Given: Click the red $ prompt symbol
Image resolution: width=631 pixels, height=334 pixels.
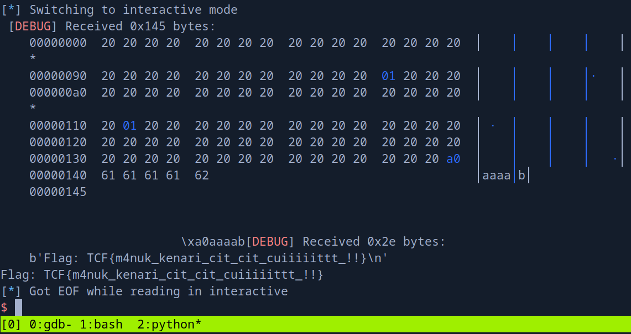Looking at the screenshot, I should pyautogui.click(x=4, y=308).
